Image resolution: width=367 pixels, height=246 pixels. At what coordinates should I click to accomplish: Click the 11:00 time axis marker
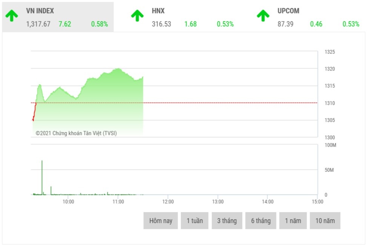click(118, 202)
